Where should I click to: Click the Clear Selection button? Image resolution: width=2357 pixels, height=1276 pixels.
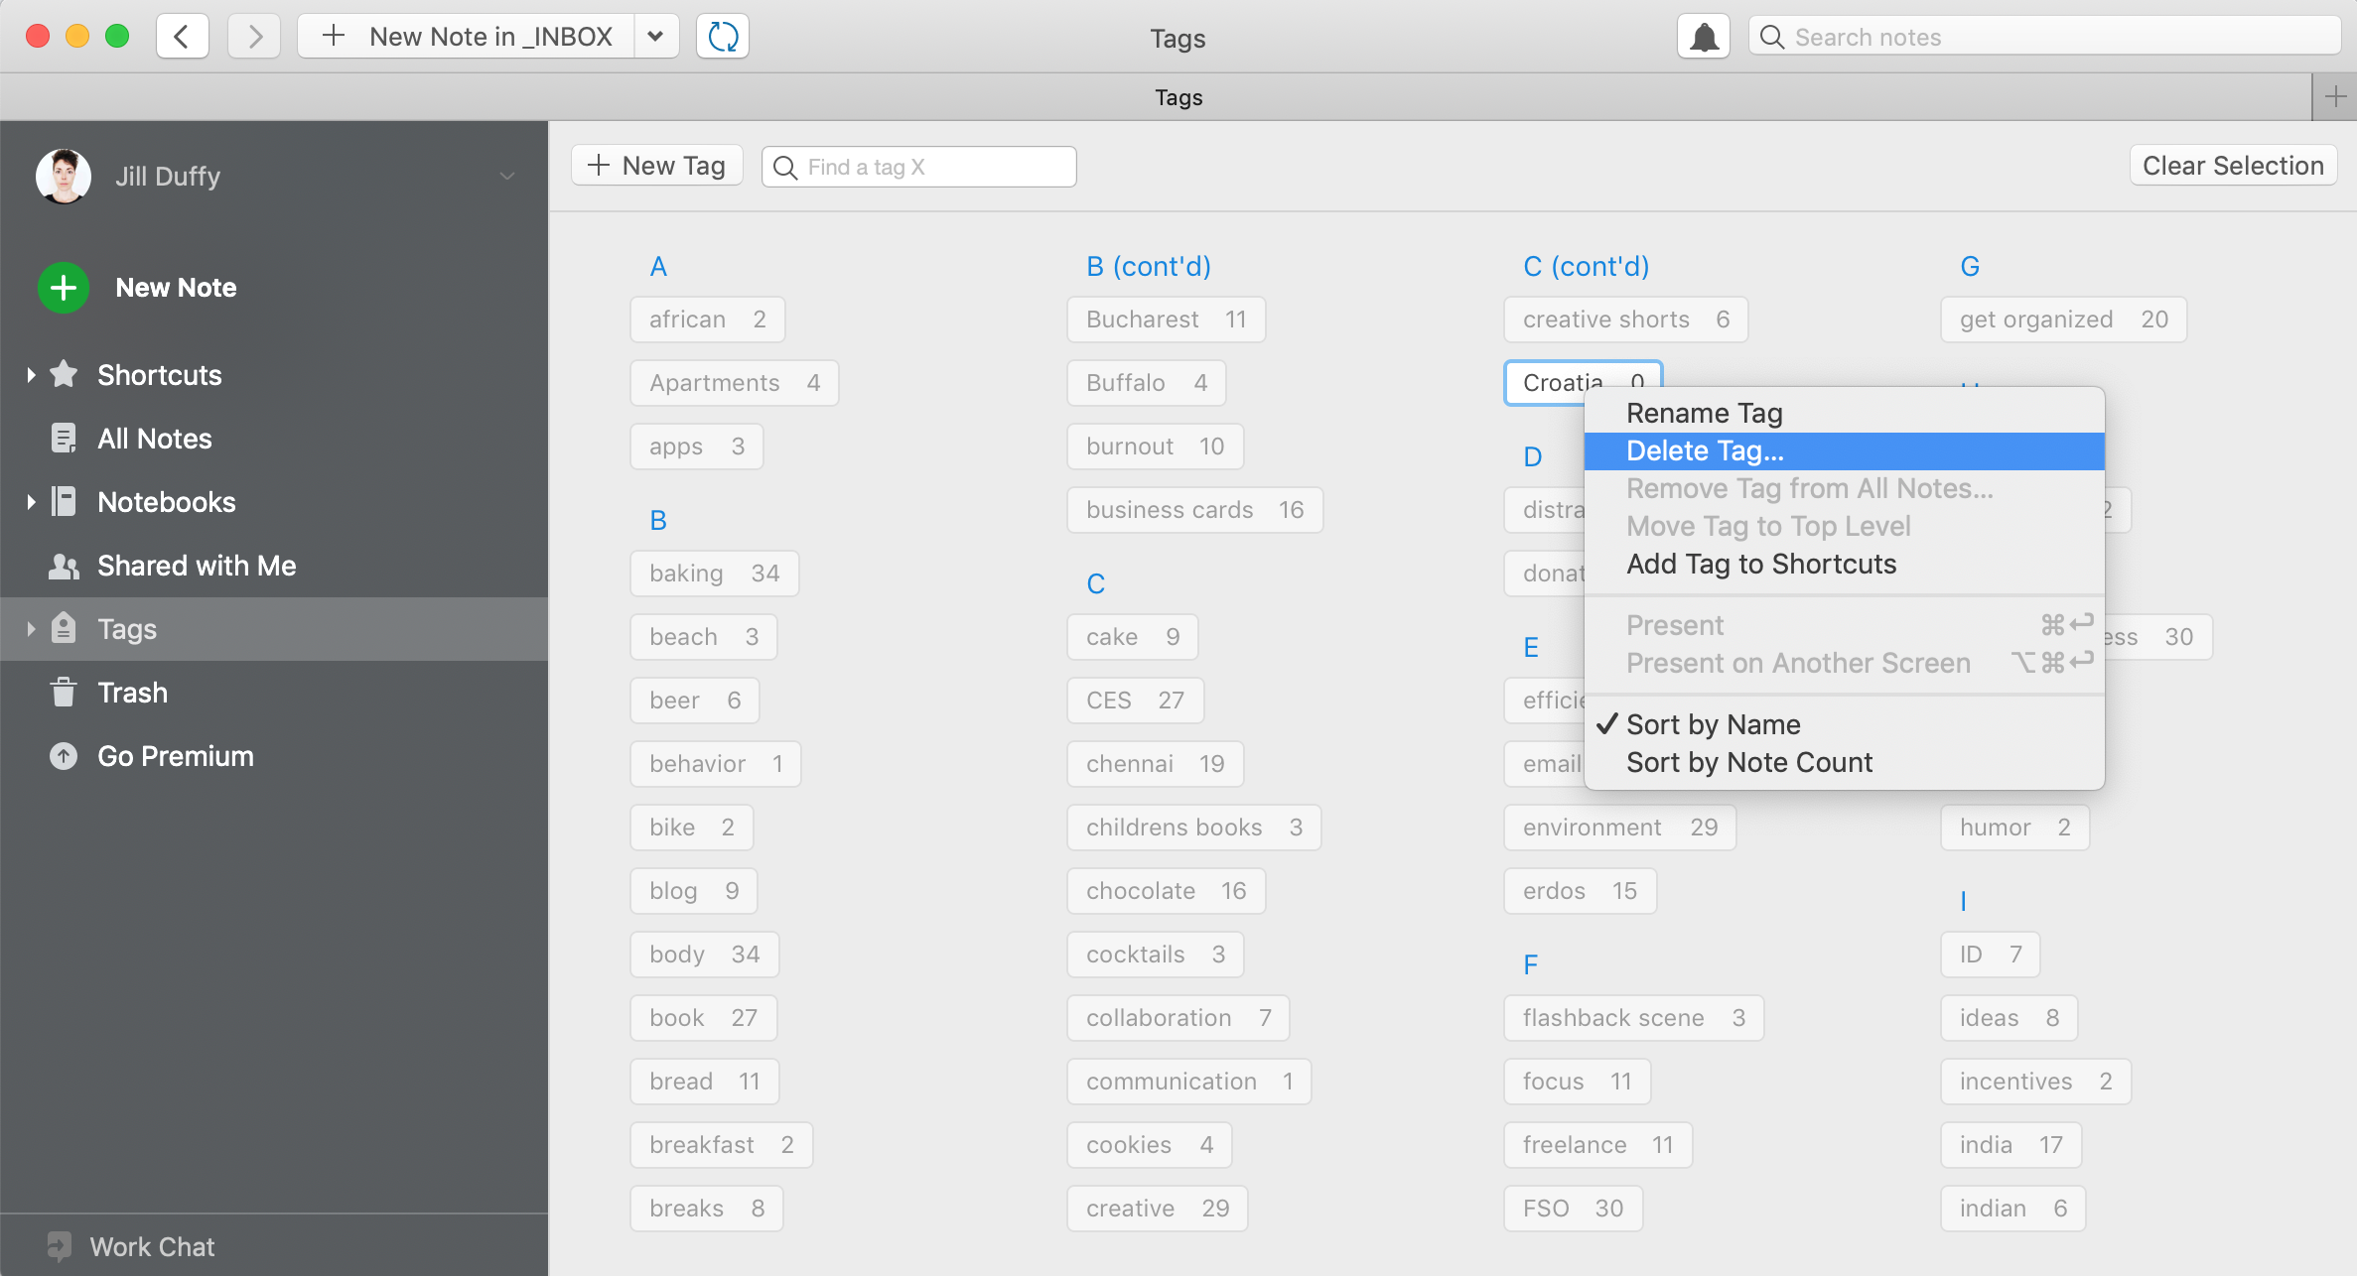(2234, 164)
